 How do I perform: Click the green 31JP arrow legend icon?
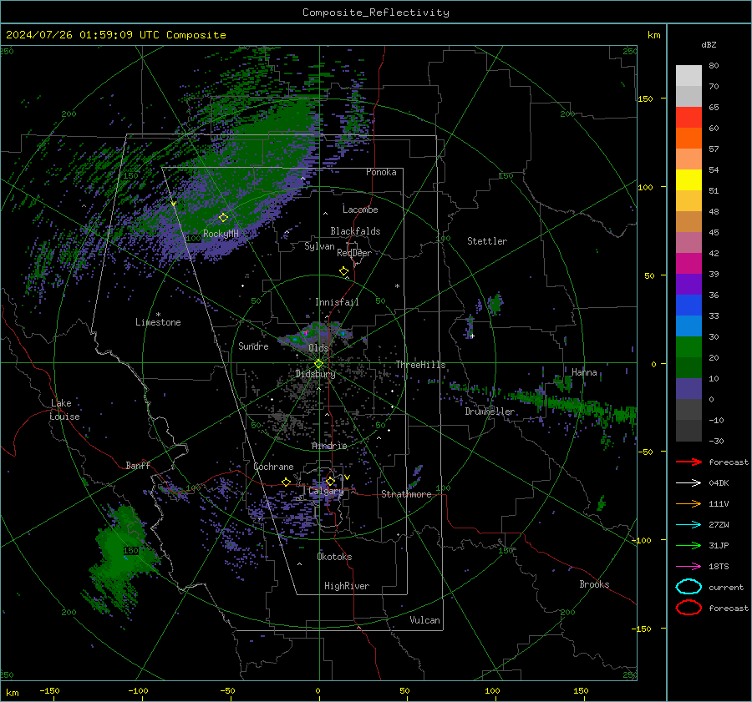[x=688, y=545]
